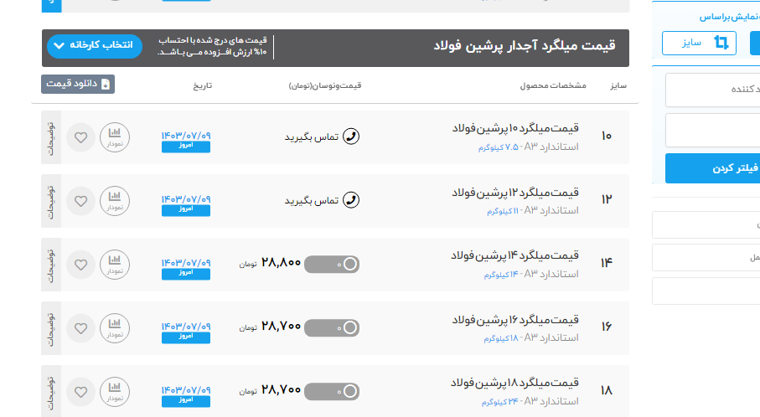The width and height of the screenshot is (760, 417).
Task: Click heart icon for size 14 rebar
Action: [x=80, y=265]
